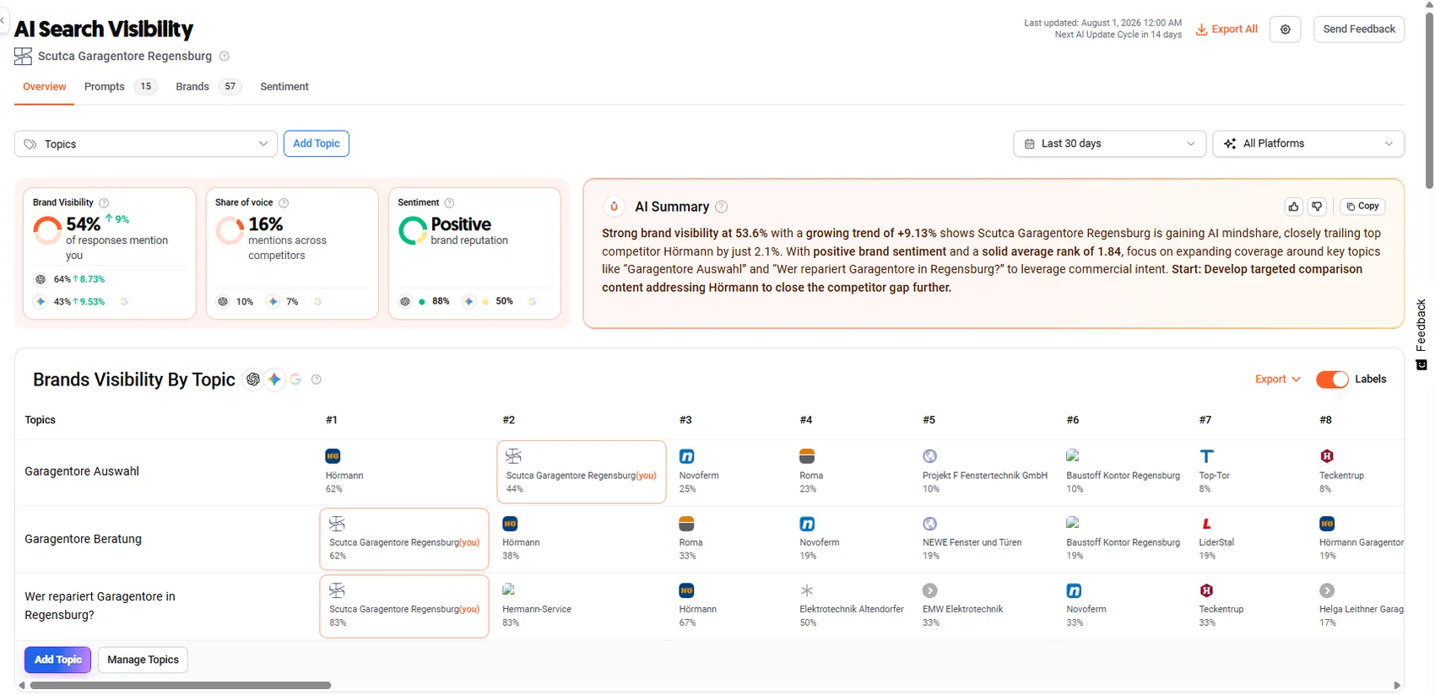This screenshot has height=695, width=1435.
Task: Expand the Export dropdown in Brands Visibility
Action: coord(1277,380)
